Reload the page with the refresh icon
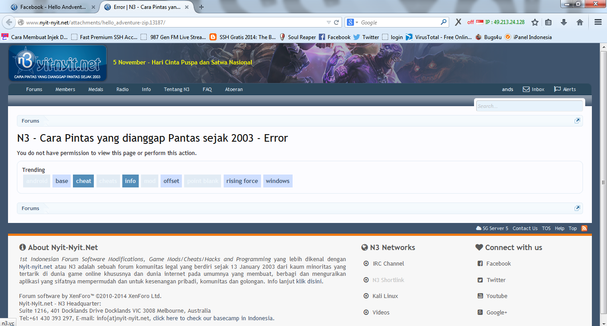Image resolution: width=607 pixels, height=326 pixels. (x=337, y=22)
